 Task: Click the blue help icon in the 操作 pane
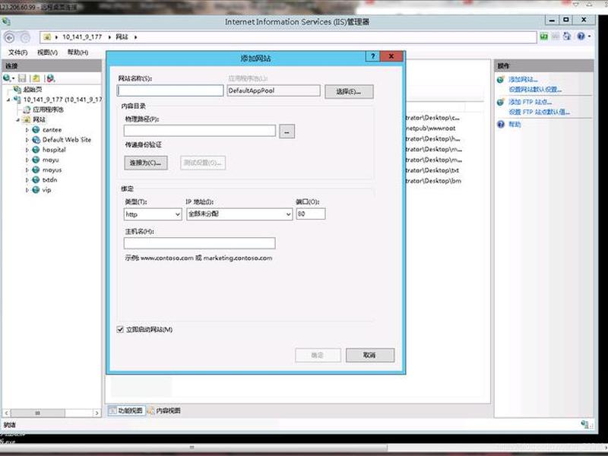(x=501, y=124)
